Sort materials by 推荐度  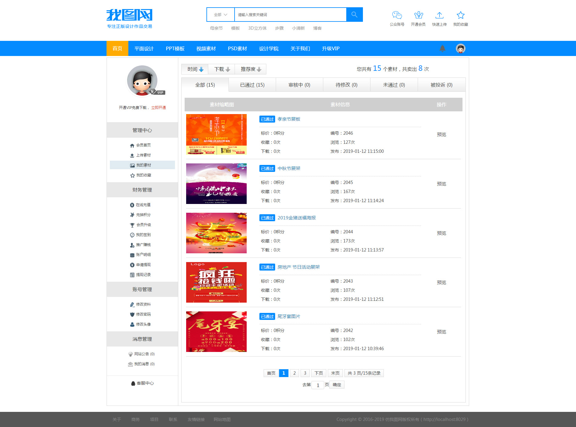[x=251, y=69]
